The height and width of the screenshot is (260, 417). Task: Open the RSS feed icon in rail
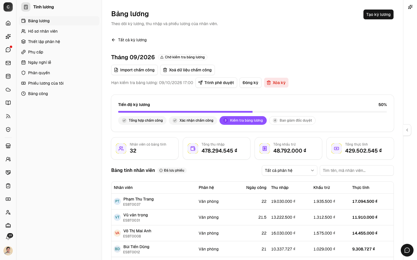[8, 116]
